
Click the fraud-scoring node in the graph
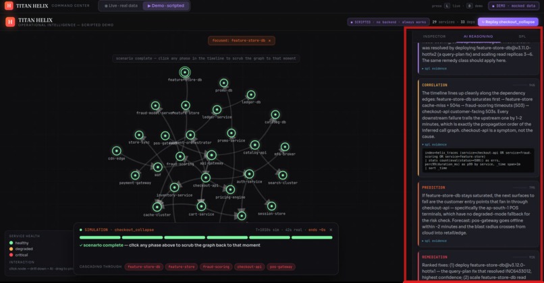point(180,156)
